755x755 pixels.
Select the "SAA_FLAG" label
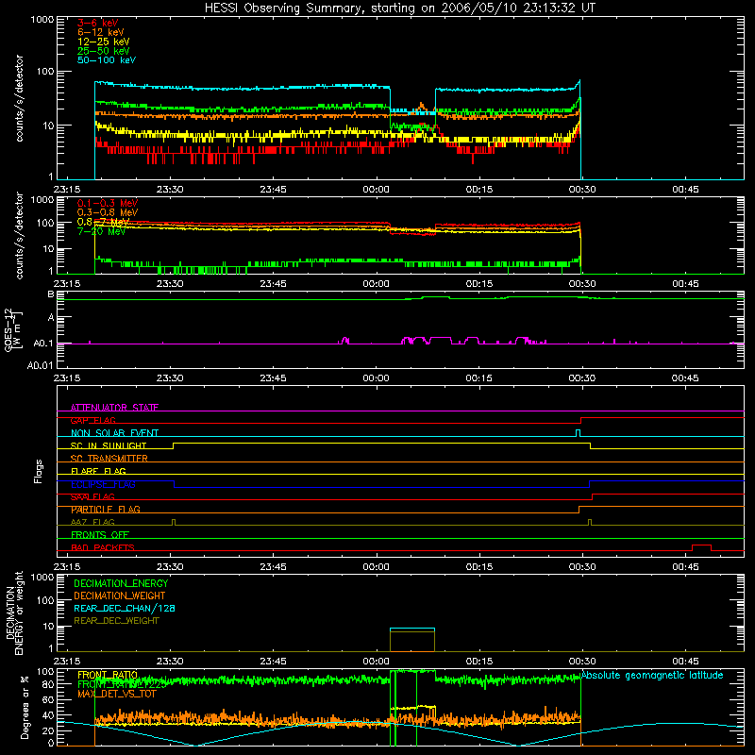pyautogui.click(x=92, y=496)
